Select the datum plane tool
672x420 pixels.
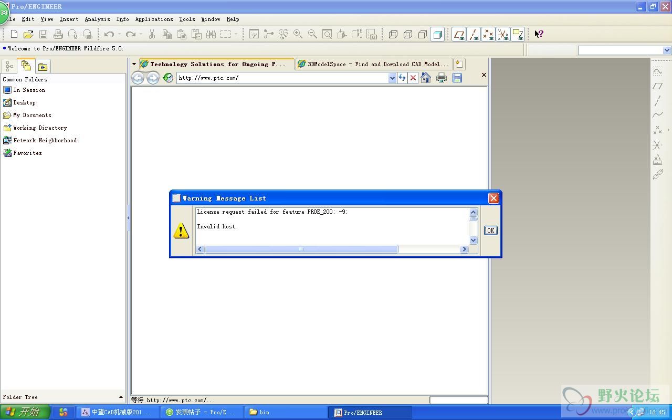pos(658,86)
